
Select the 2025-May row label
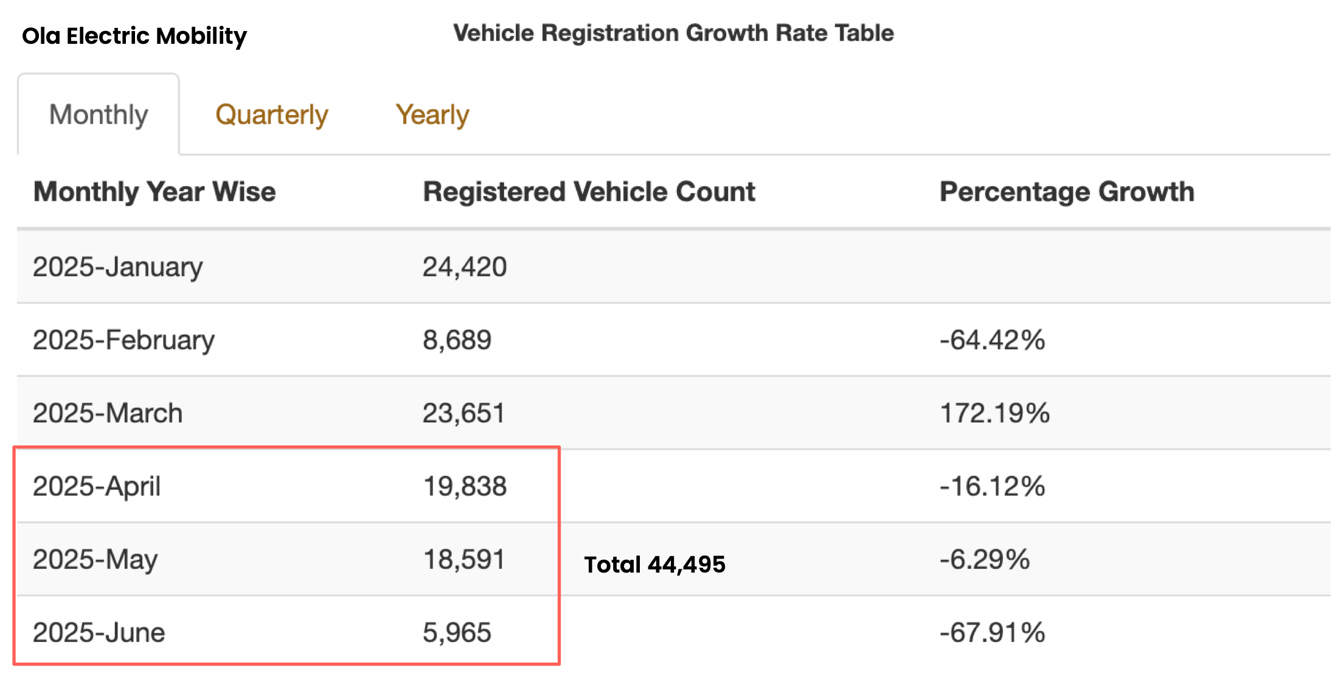click(95, 559)
